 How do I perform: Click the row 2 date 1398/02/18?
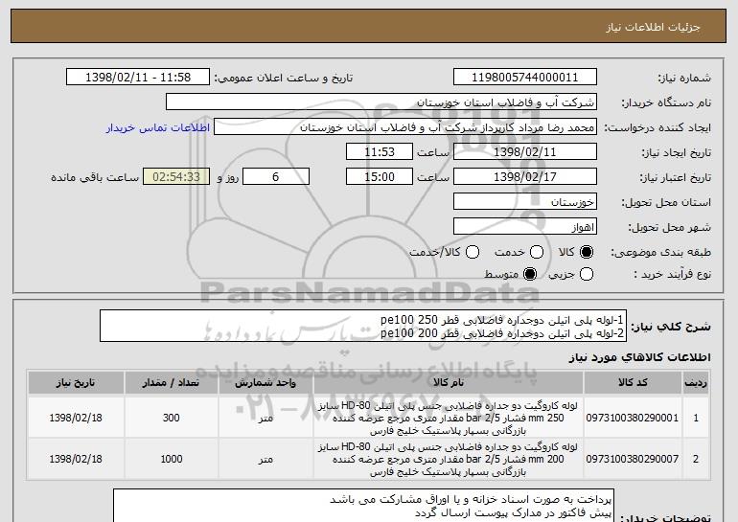[x=76, y=459]
